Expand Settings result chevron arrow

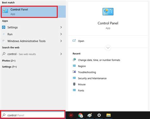(x=61, y=27)
